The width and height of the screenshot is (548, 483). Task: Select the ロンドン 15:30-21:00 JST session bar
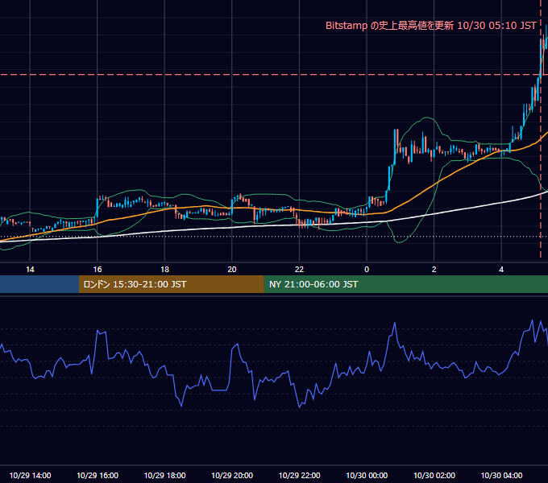pyautogui.click(x=171, y=284)
